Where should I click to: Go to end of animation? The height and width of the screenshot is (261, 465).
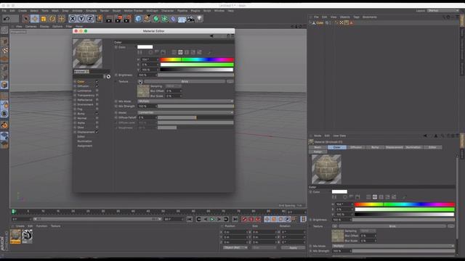[x=235, y=219]
